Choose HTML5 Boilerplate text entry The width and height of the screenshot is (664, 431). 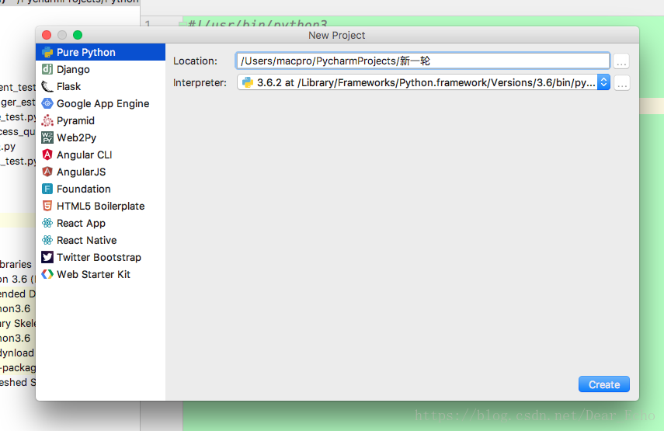point(101,207)
